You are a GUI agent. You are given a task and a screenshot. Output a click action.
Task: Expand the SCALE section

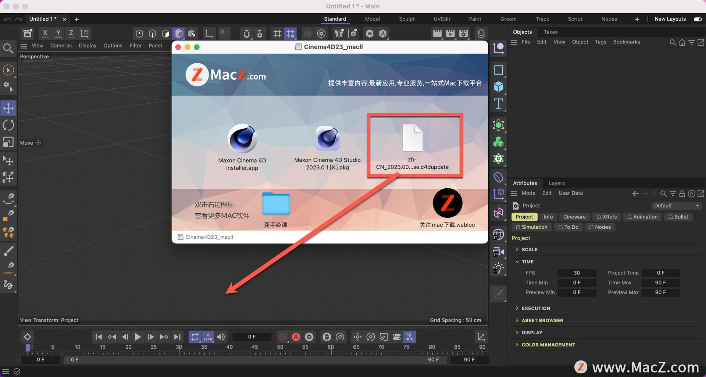[517, 249]
